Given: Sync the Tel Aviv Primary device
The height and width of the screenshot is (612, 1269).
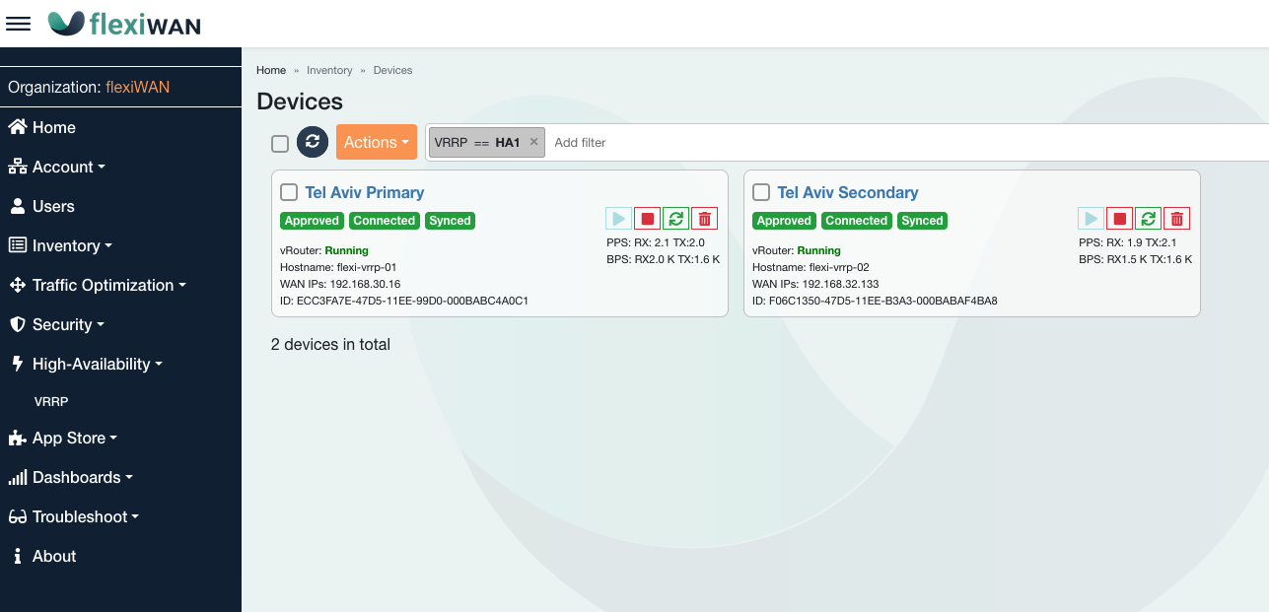Looking at the screenshot, I should click(675, 219).
